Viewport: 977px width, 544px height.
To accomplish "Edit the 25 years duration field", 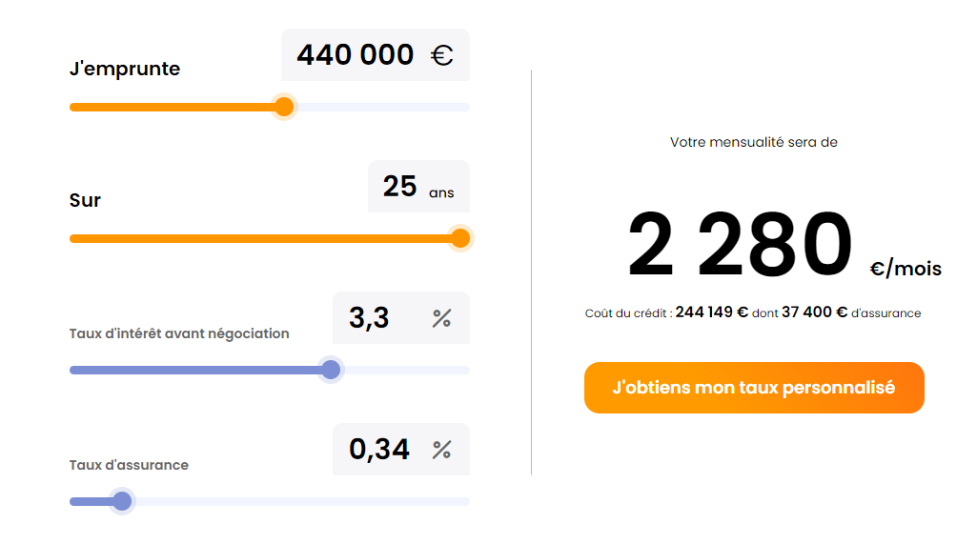I will point(400,187).
